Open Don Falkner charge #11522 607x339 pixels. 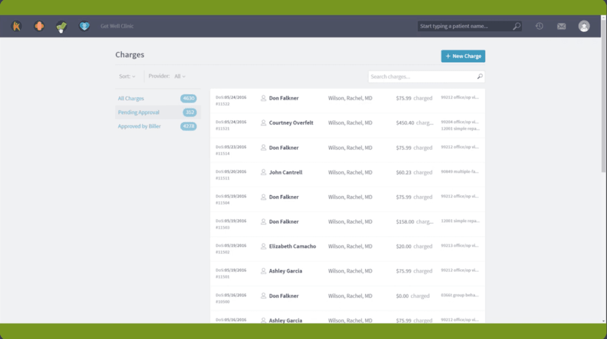(284, 98)
